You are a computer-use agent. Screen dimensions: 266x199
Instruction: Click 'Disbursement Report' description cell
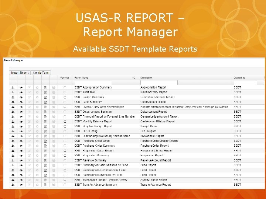(154, 112)
